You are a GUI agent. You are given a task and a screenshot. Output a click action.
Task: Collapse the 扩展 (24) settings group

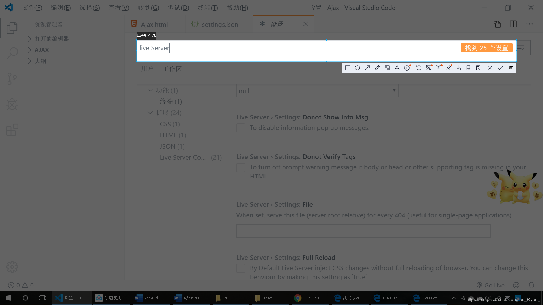[x=150, y=113]
